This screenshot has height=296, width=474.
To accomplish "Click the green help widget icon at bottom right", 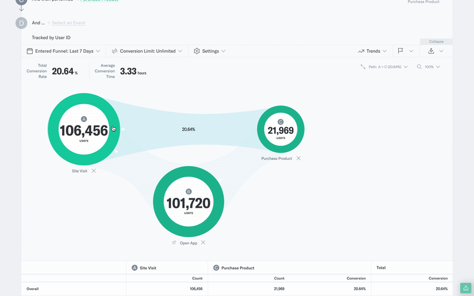I will tap(466, 288).
